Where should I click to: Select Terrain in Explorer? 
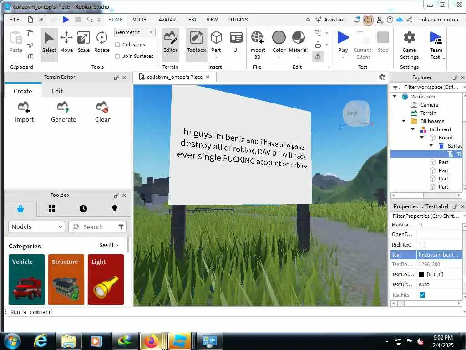pos(428,113)
